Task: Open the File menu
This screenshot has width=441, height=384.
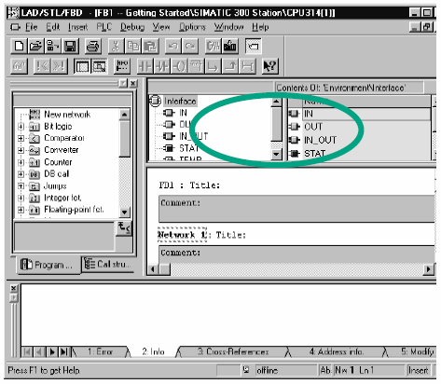Action: click(x=31, y=27)
